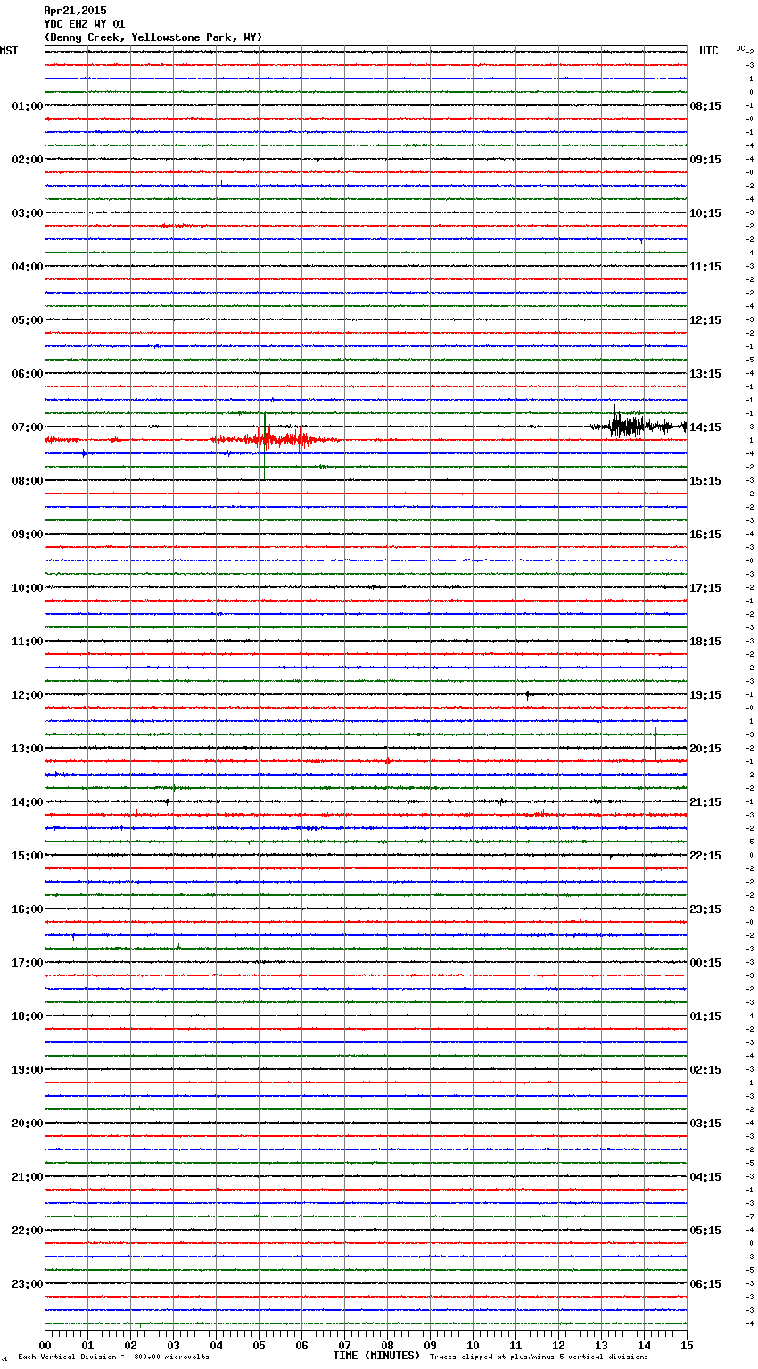The width and height of the screenshot is (758, 1369).
Task: Select the 06:00 MST time label
Action: pos(28,374)
